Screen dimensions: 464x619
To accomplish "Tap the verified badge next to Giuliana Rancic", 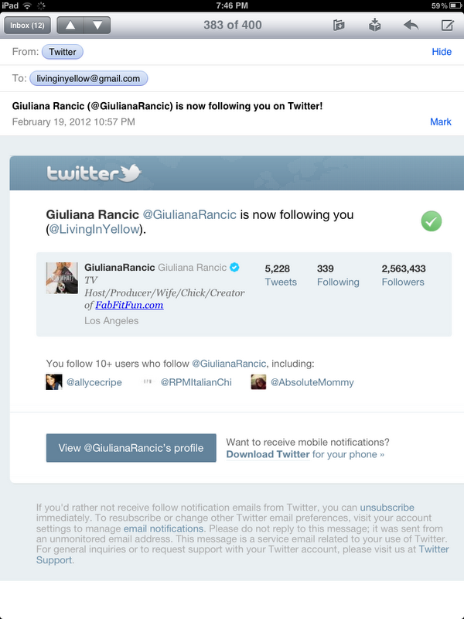I will (x=234, y=267).
